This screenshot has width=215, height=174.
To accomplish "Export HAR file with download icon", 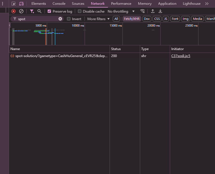I will coord(160,11).
